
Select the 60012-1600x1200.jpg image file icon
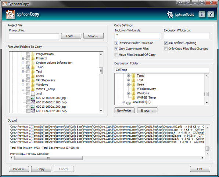tap(33, 98)
